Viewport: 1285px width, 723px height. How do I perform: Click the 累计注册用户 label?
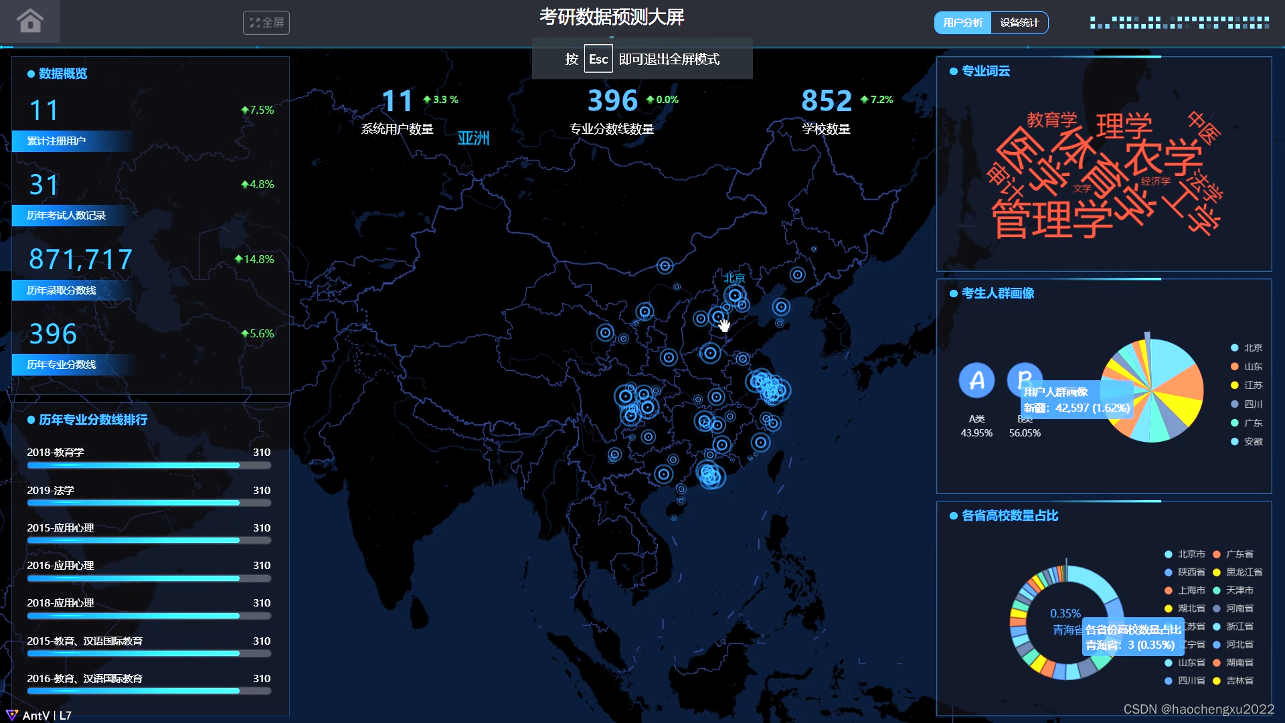tap(56, 141)
